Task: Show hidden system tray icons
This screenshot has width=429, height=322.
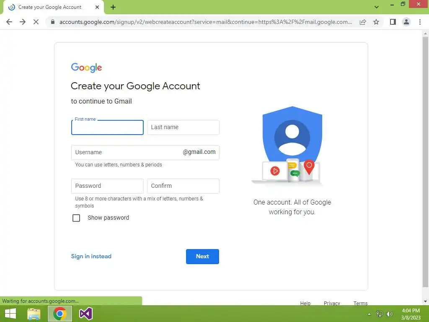Action: tap(370, 314)
